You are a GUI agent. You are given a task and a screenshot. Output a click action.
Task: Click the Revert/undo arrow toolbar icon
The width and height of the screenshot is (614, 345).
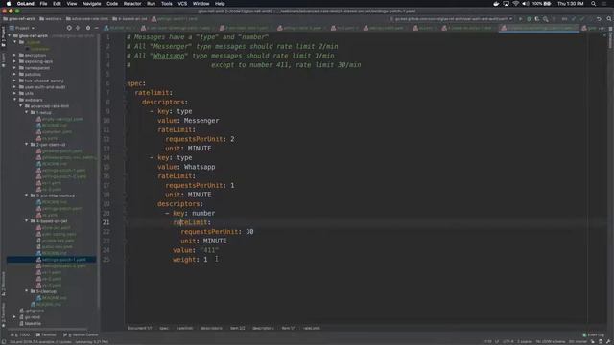pos(599,19)
